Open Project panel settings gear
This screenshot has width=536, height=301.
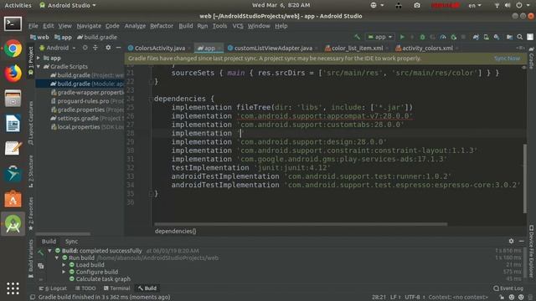click(108, 48)
